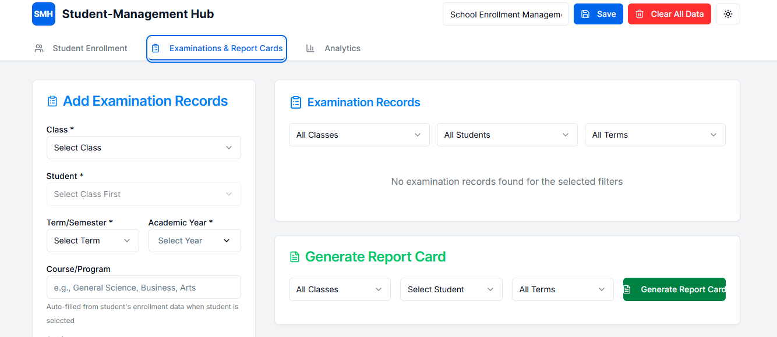Click the clipboard icon beside Examination Records heading
Screen dimensions: 777x337
point(295,102)
